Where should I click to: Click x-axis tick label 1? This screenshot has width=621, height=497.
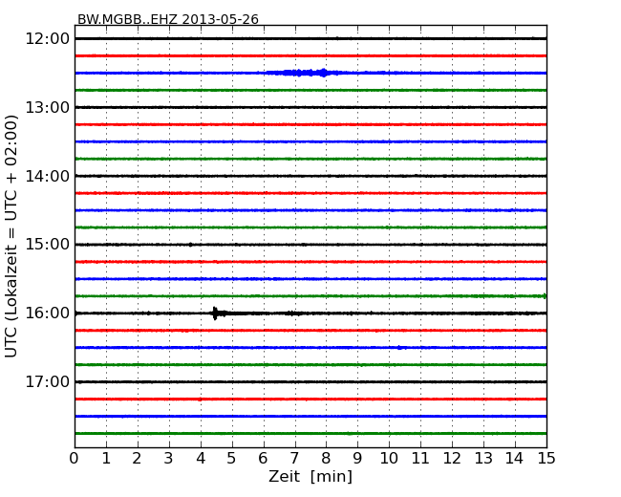click(106, 459)
